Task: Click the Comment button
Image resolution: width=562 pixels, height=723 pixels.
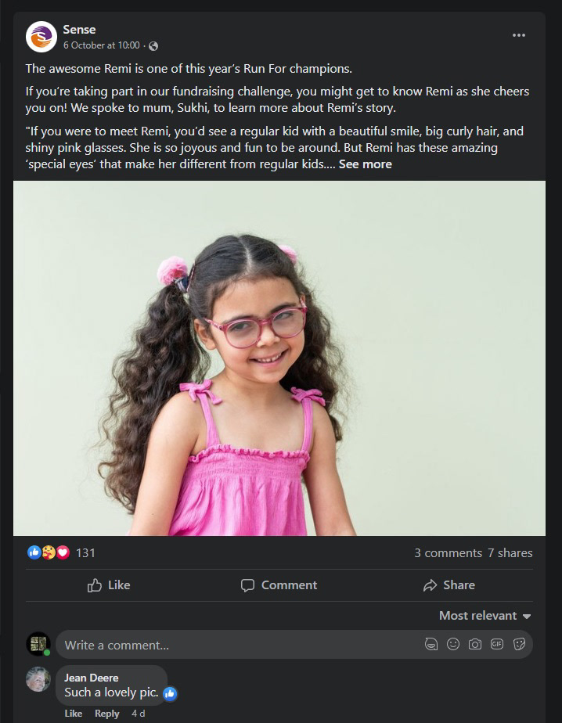Action: click(x=279, y=585)
